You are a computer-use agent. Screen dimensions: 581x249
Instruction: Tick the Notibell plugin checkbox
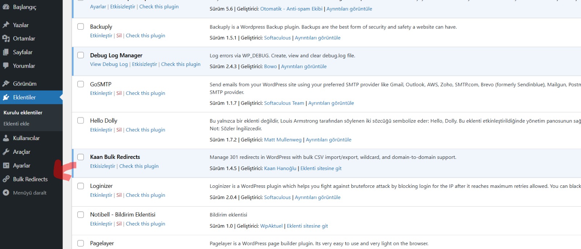[81, 215]
